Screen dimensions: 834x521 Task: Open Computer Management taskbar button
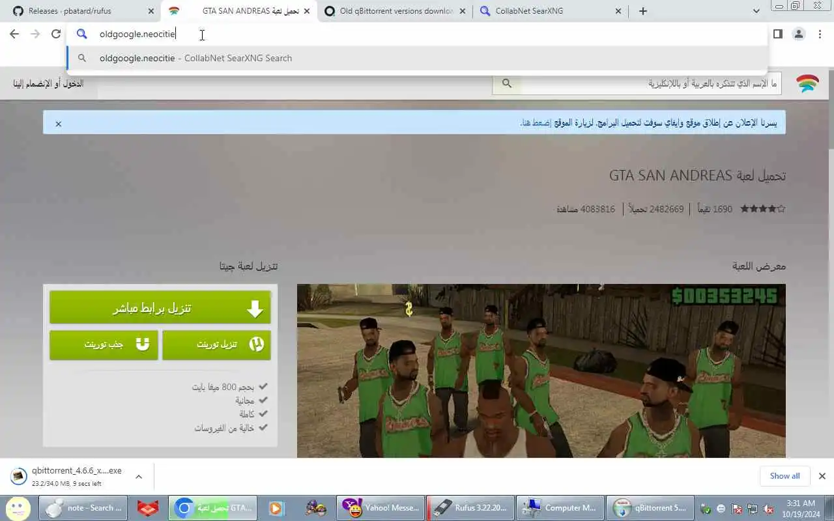coord(560,508)
